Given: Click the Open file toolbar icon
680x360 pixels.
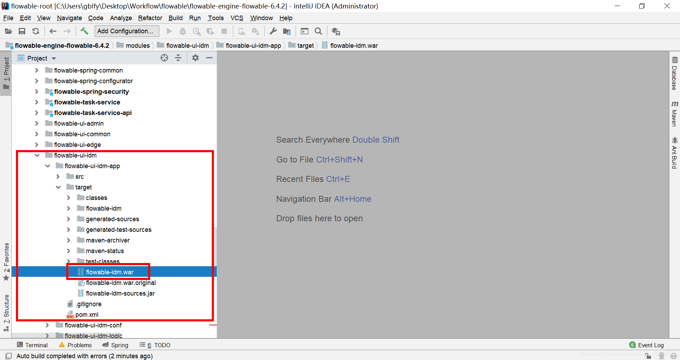Looking at the screenshot, I should click(x=8, y=32).
